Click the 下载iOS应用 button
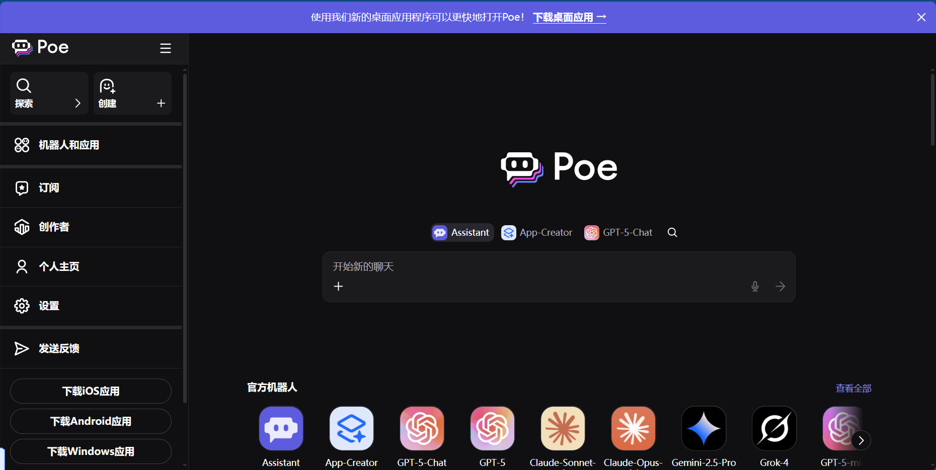The width and height of the screenshot is (936, 470). (x=91, y=391)
